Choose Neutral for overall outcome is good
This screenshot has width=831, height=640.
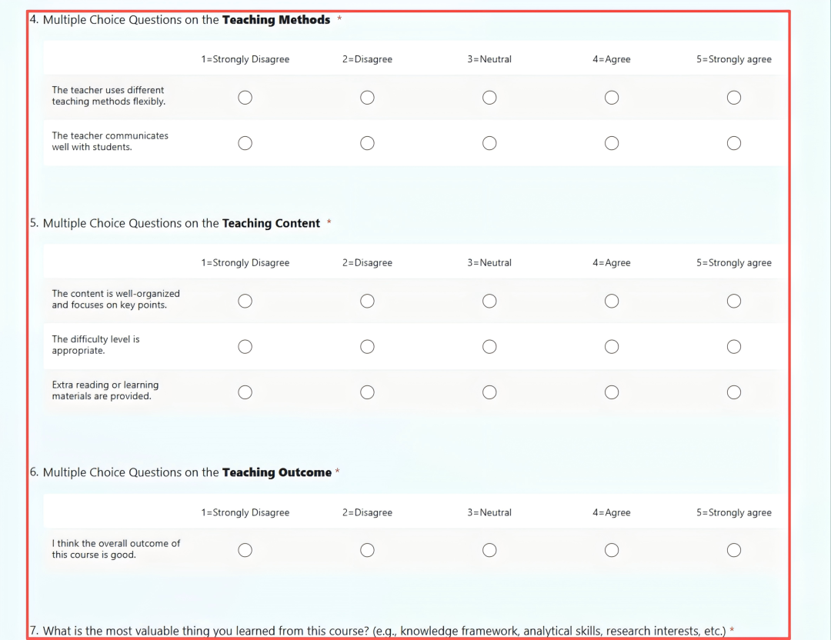pyautogui.click(x=489, y=550)
